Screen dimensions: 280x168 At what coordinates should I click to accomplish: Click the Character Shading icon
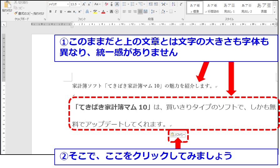(x=112, y=12)
